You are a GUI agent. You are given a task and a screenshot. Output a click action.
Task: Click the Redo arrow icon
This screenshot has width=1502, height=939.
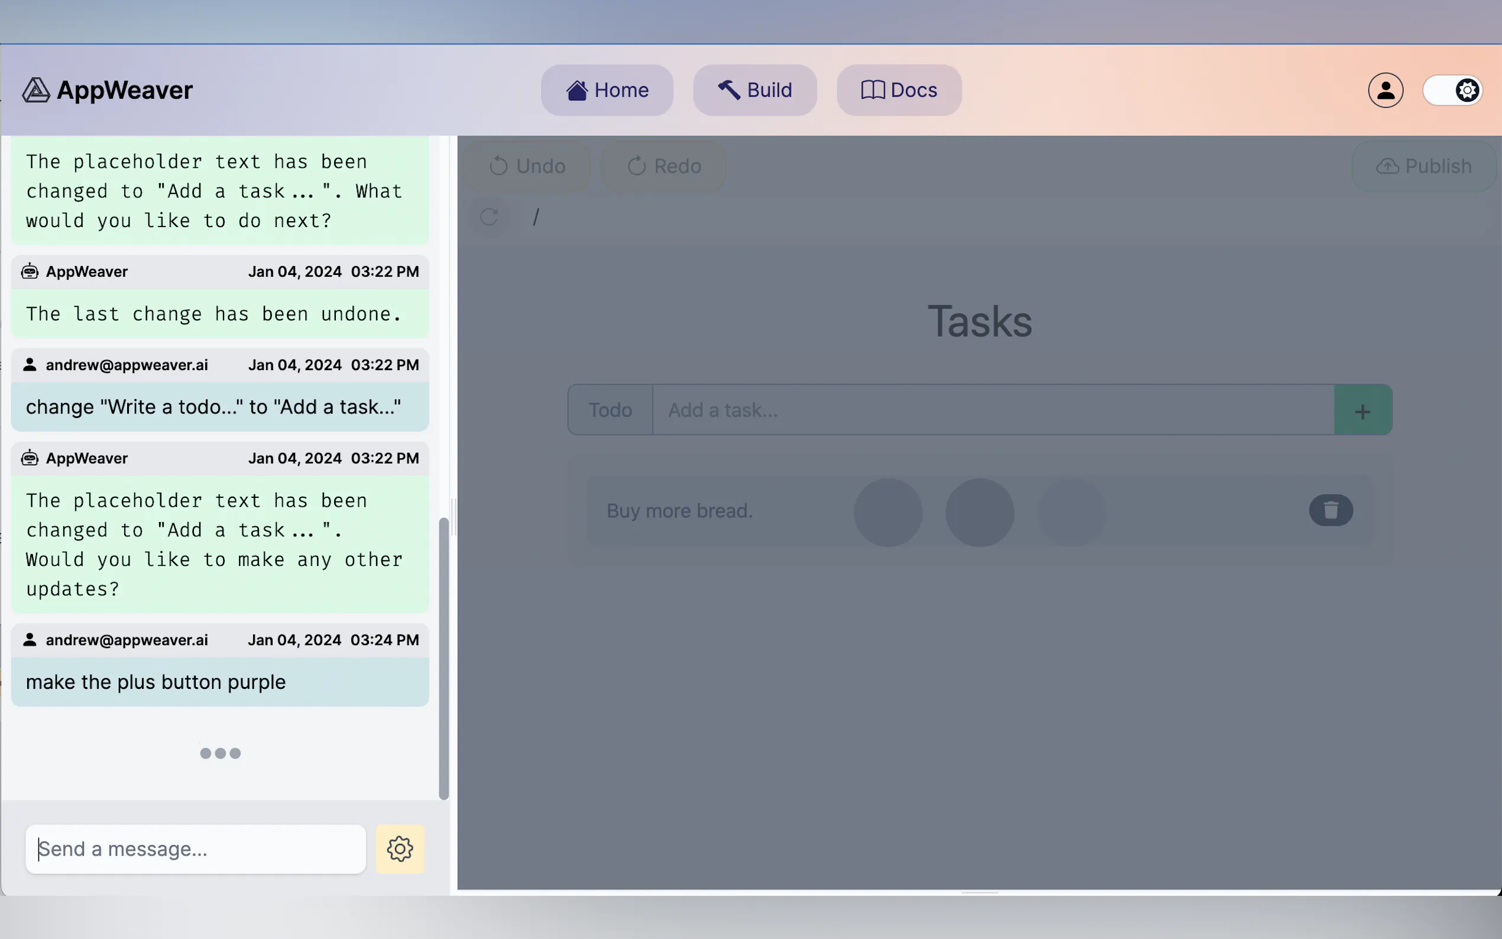click(x=636, y=166)
